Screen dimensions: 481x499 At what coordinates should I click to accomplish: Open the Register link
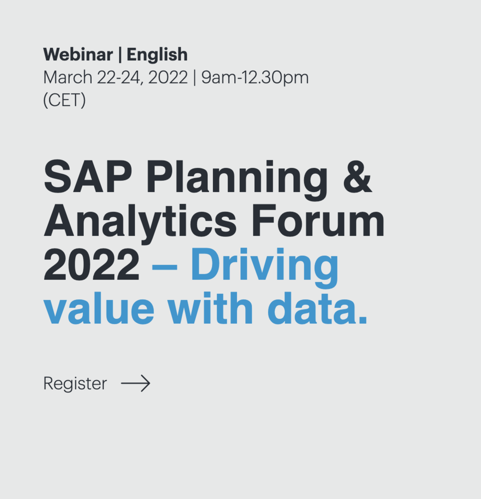75,384
